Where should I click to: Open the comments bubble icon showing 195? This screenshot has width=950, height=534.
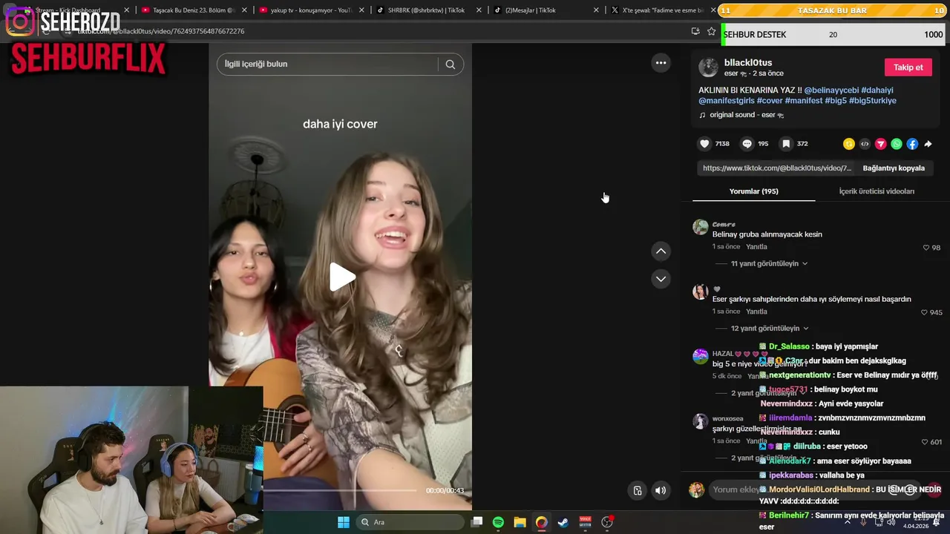[x=747, y=144]
